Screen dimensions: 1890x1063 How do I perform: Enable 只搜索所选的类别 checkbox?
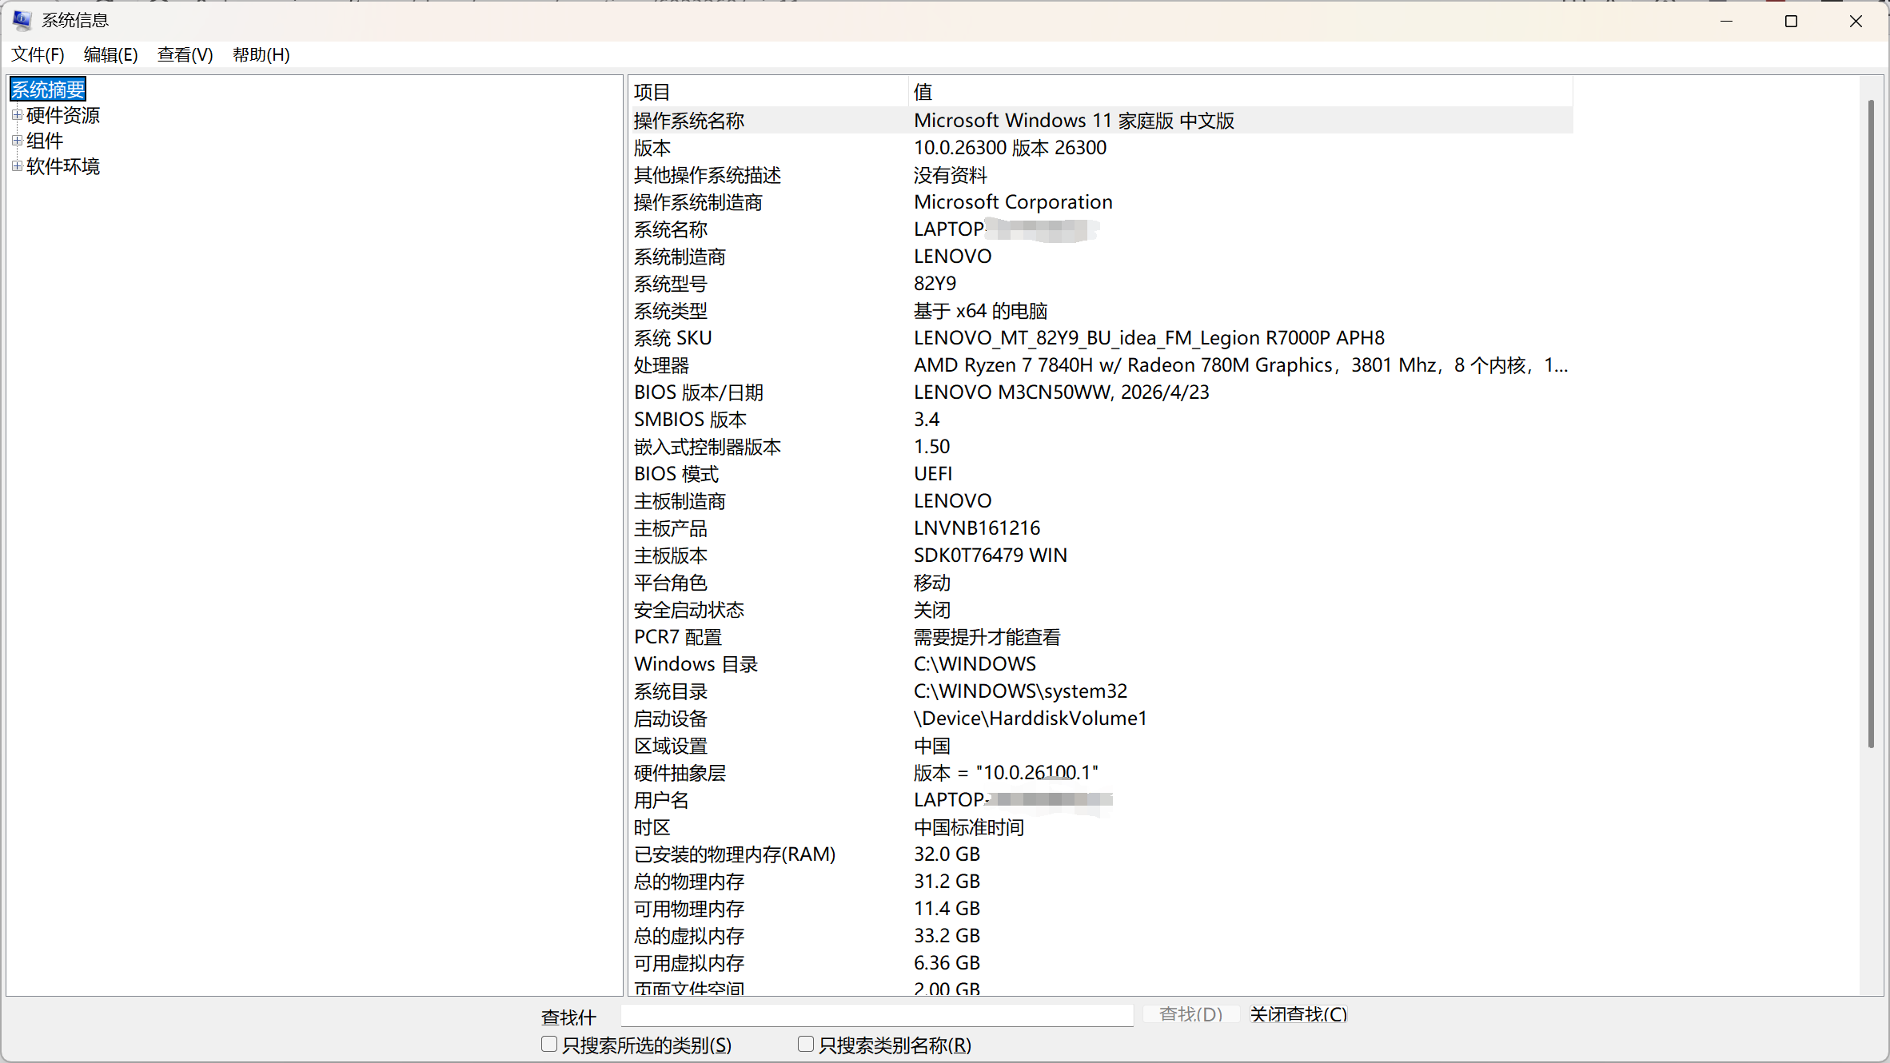tap(548, 1044)
